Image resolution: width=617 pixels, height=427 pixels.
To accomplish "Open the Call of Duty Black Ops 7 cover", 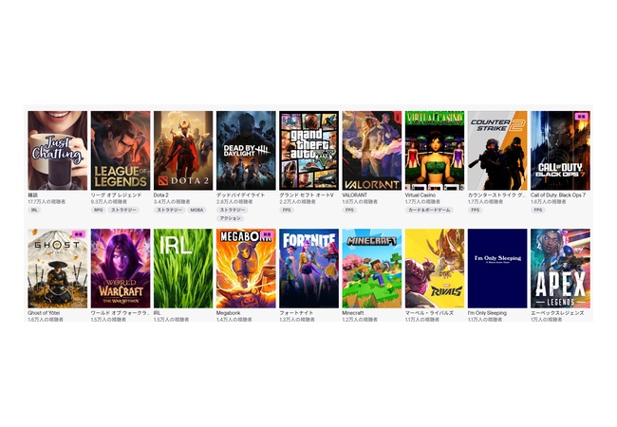I will [x=559, y=150].
